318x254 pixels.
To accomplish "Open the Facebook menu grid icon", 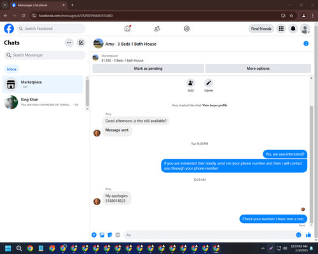I will click(281, 29).
